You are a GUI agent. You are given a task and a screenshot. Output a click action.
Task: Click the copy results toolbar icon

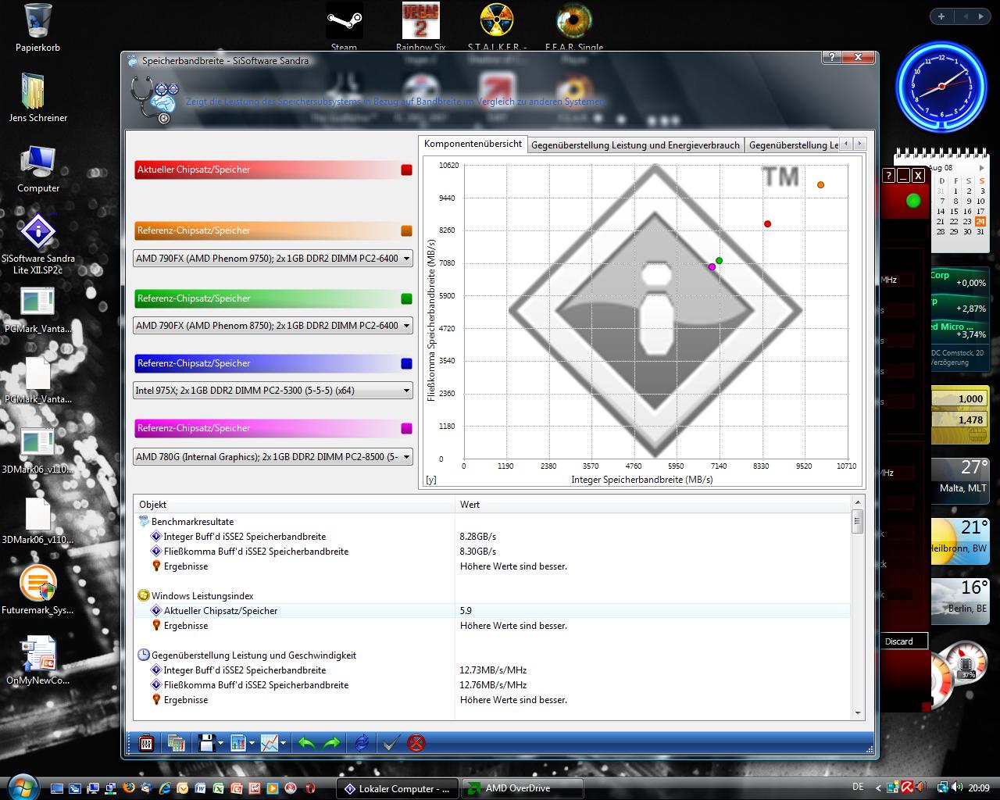(177, 743)
